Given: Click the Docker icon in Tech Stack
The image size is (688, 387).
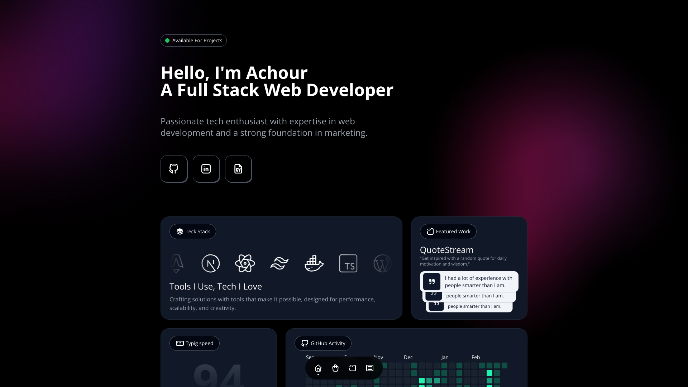Looking at the screenshot, I should [x=314, y=263].
